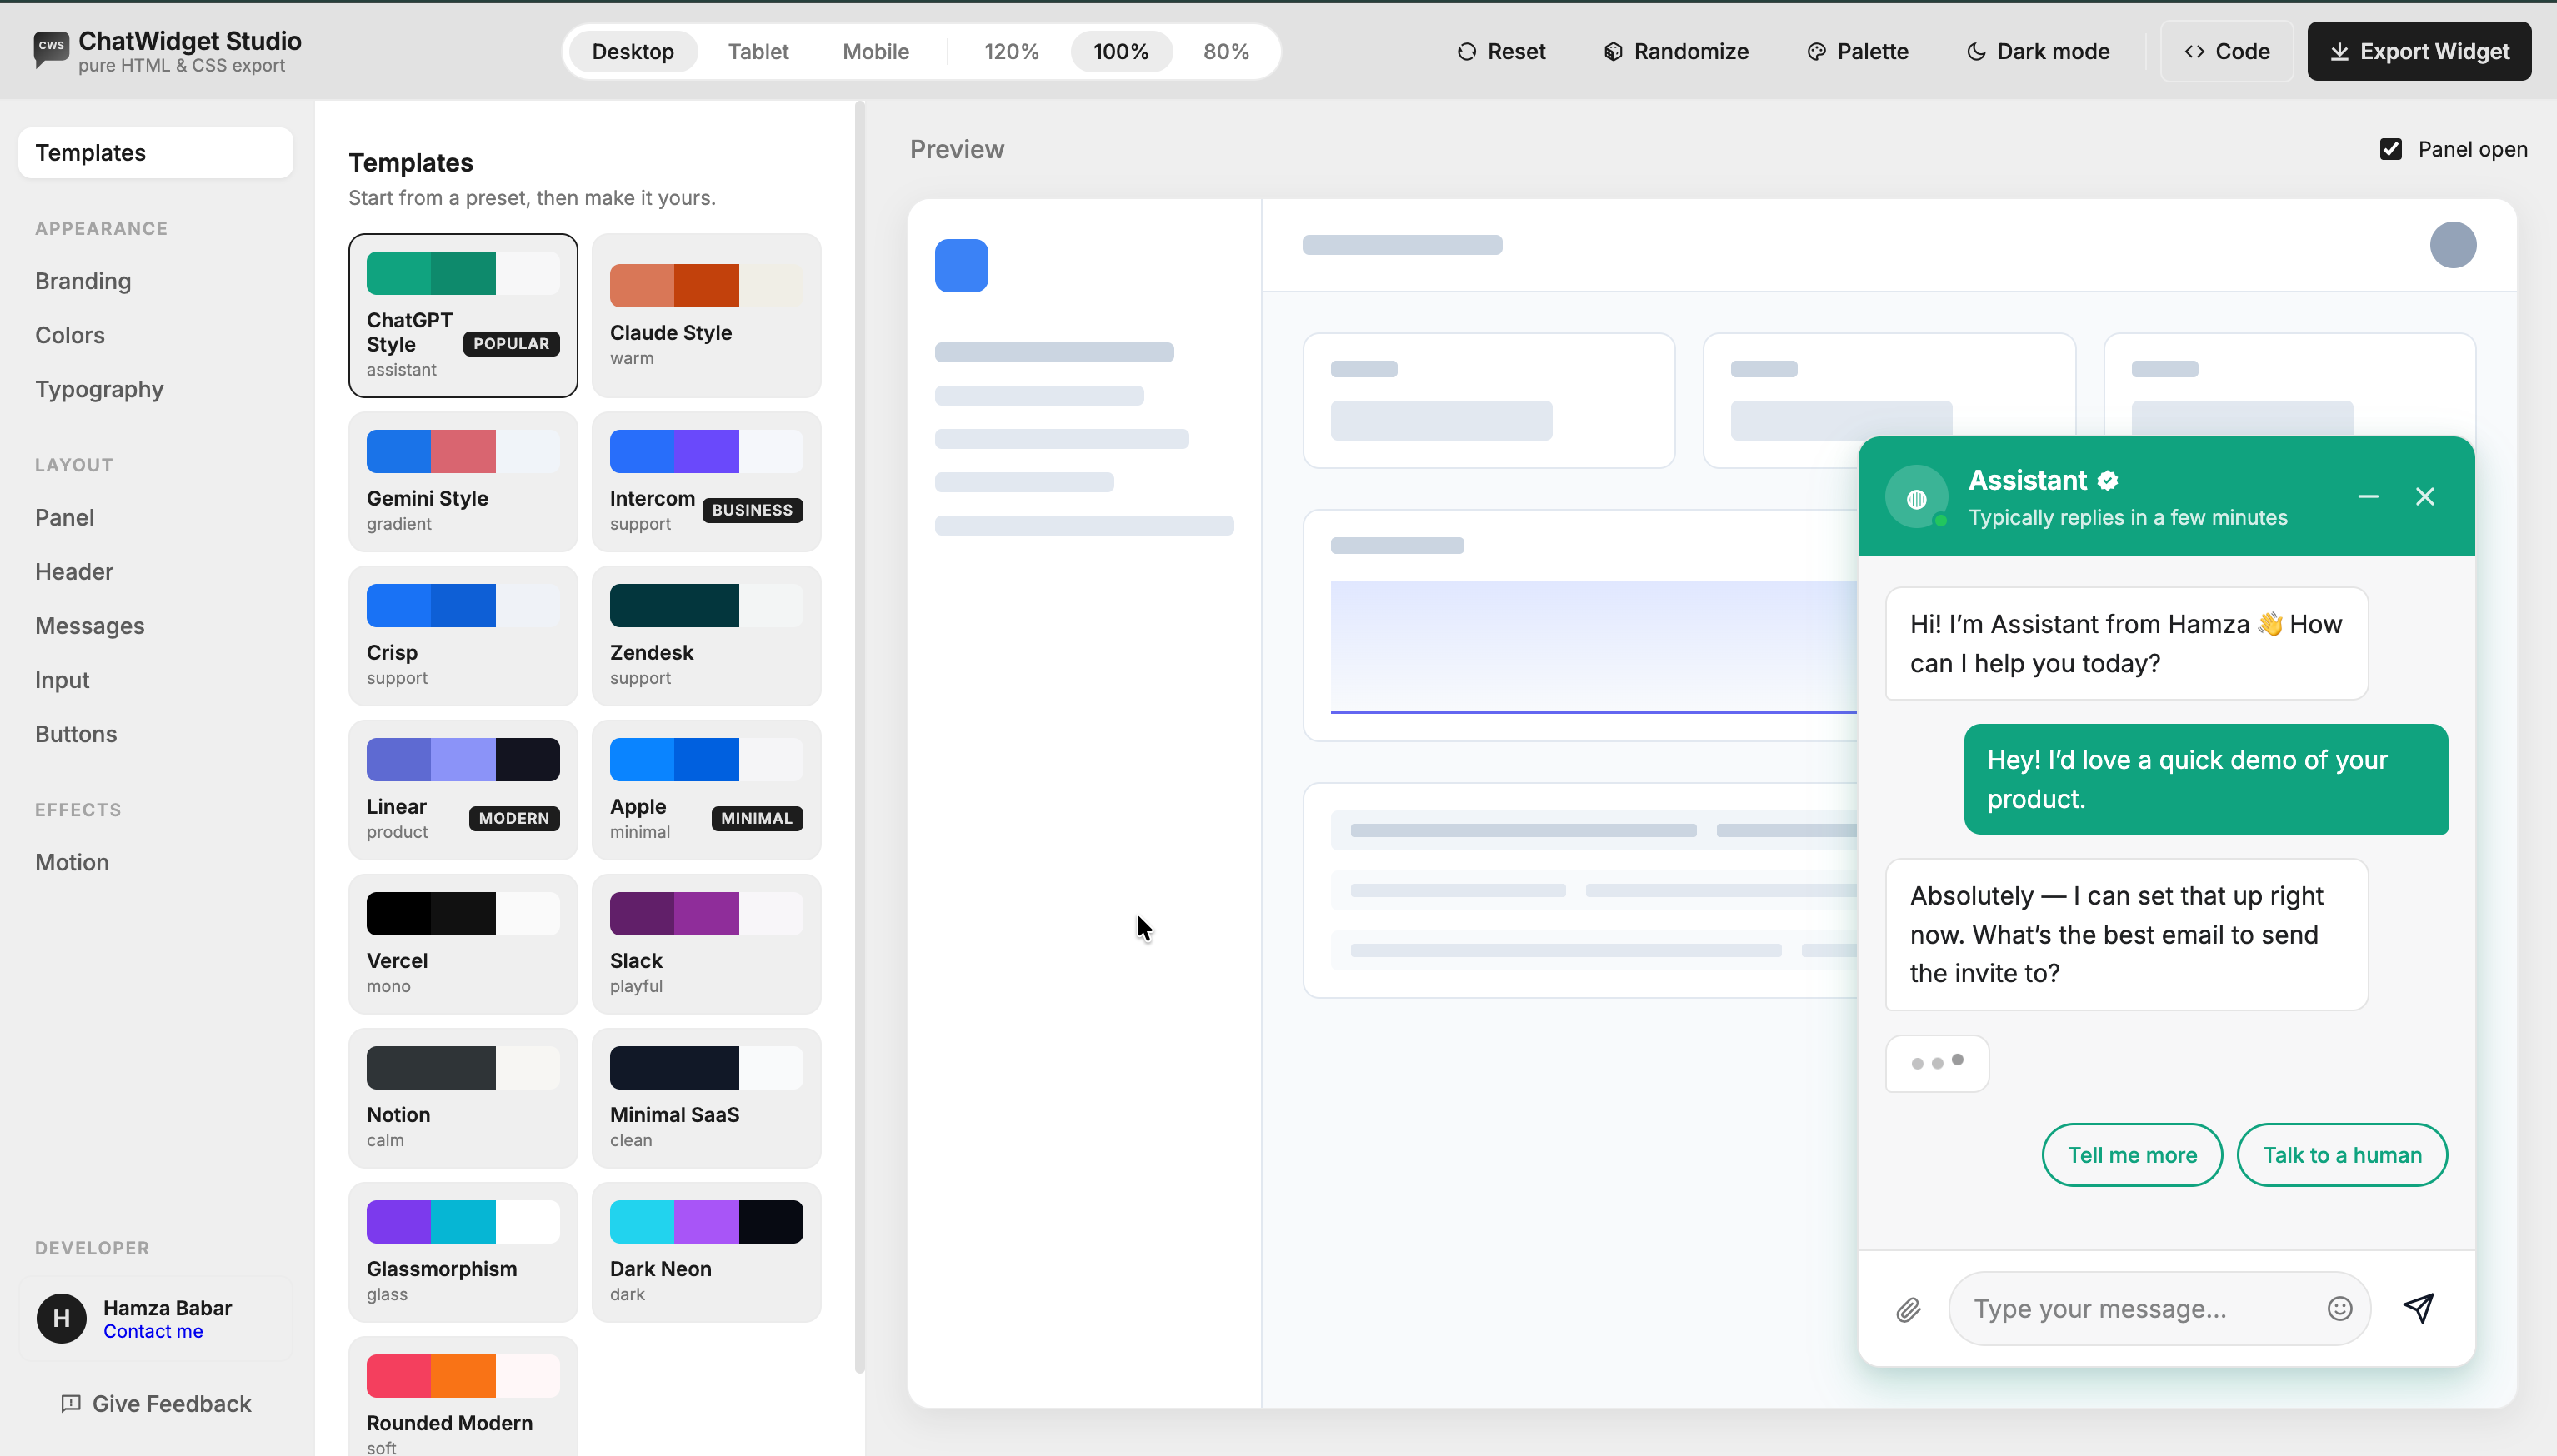Click the attachment paperclip icon in chat input
Viewport: 2557px width, 1456px height.
[x=1909, y=1309]
